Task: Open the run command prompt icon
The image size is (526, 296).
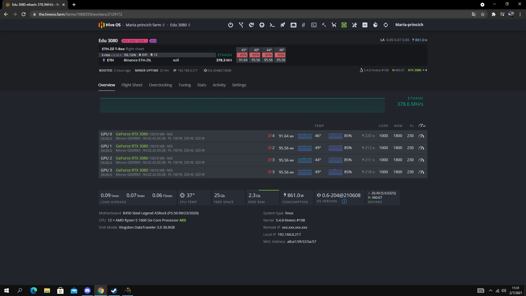Action: tap(272, 25)
